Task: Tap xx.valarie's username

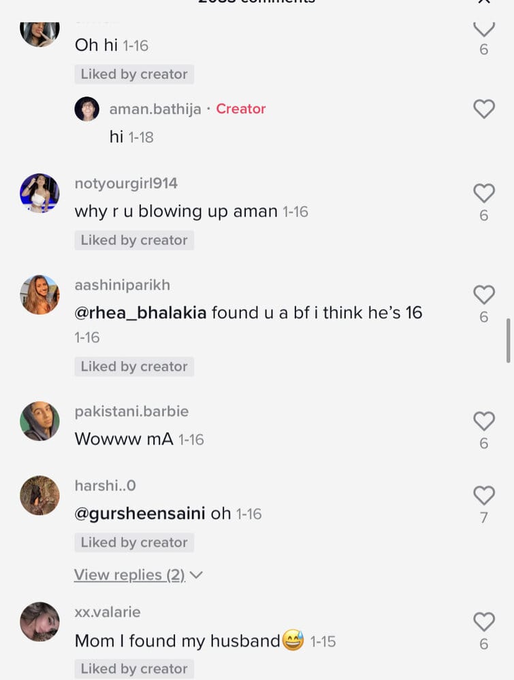Action: (x=108, y=612)
